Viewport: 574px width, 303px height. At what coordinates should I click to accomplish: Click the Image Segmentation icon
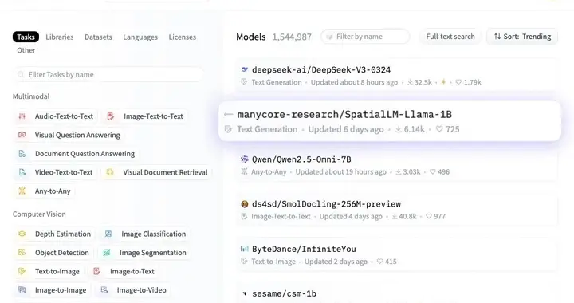point(107,253)
